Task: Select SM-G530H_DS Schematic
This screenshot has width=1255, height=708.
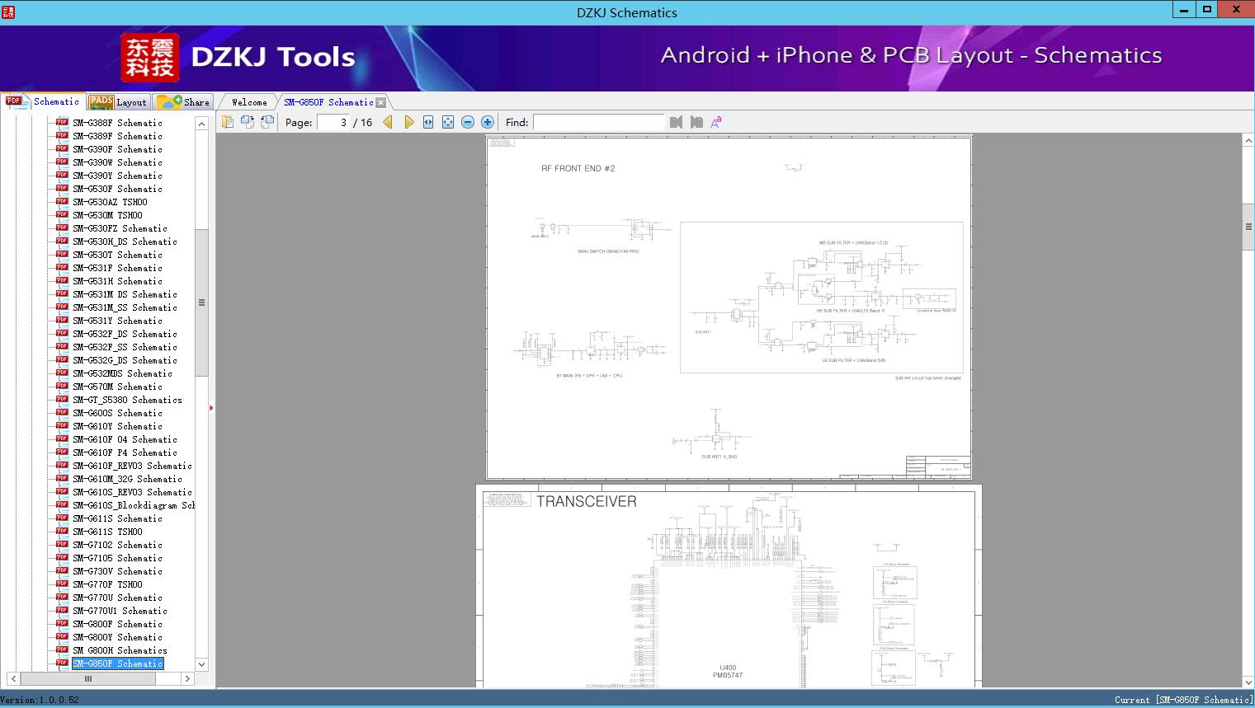Action: coord(125,241)
